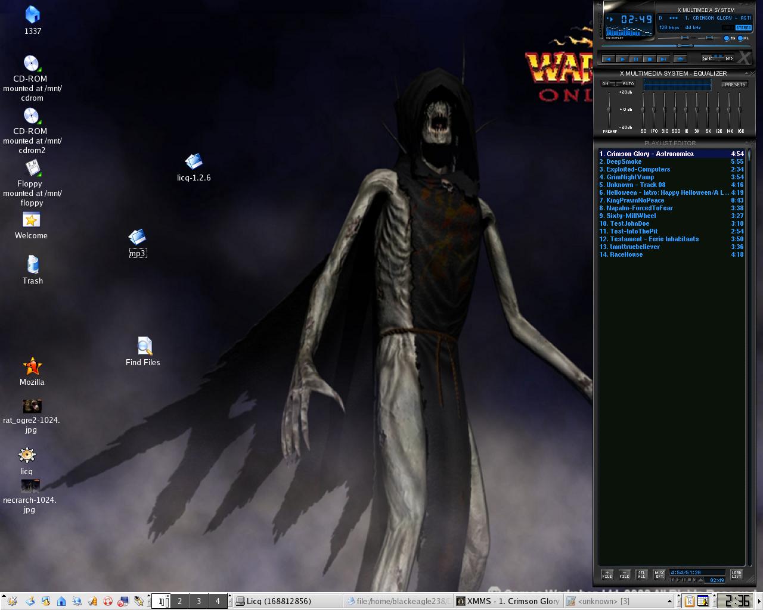Viewport: 763px width, 610px height.
Task: Select playlist entry 8. Napalm-ForcedToFear
Action: pyautogui.click(x=671, y=208)
